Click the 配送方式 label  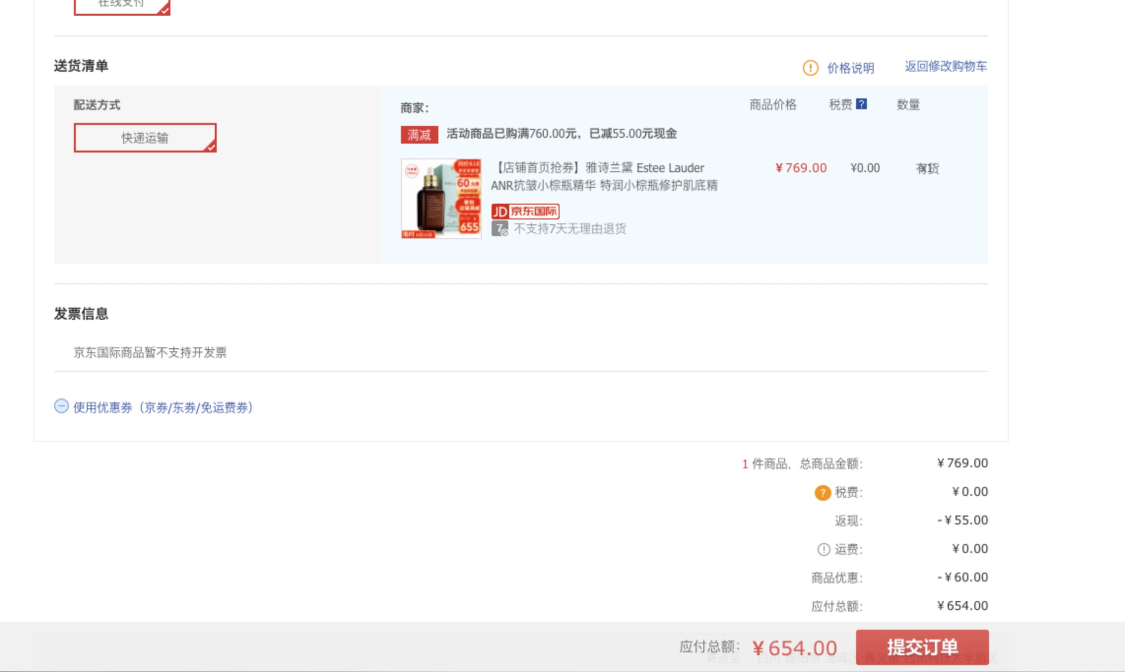[x=97, y=105]
